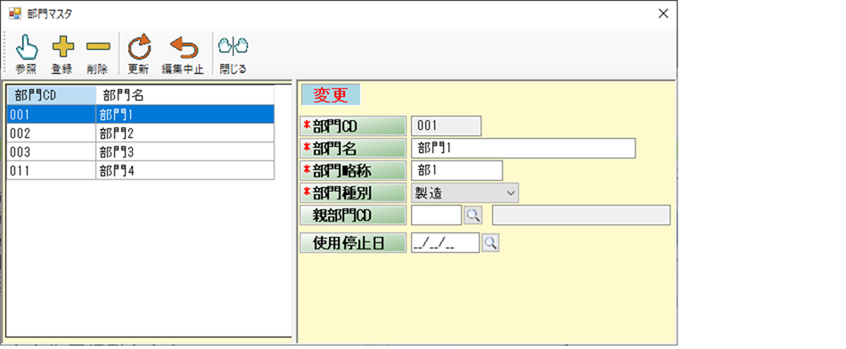The width and height of the screenshot is (846, 349).
Task: Select the 部門2 name cell
Action: pos(185,133)
